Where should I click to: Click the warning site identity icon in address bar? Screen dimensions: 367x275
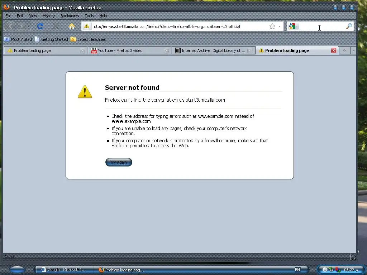[87, 26]
